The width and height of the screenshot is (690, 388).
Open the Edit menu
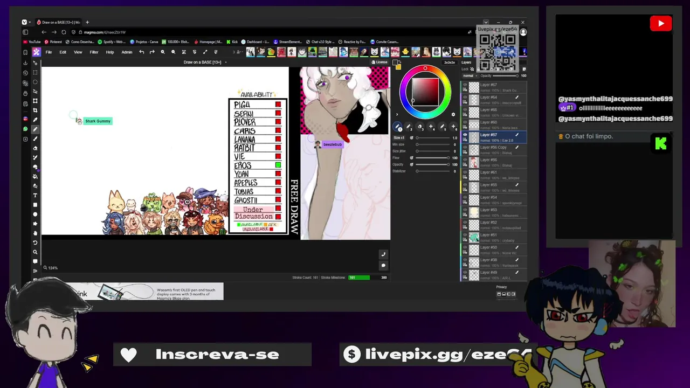[x=63, y=52]
